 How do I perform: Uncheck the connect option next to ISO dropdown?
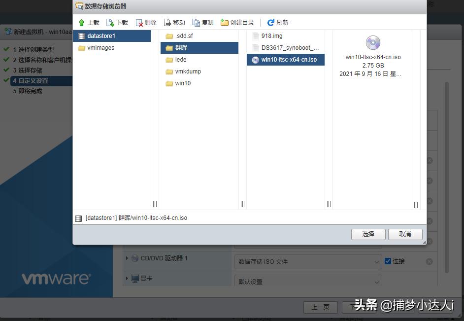(x=387, y=261)
